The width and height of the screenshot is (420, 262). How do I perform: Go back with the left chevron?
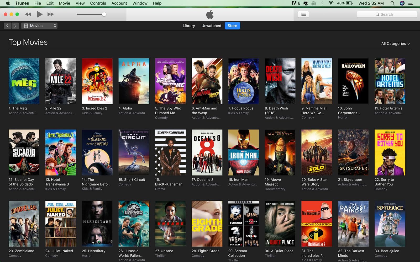click(x=7, y=26)
